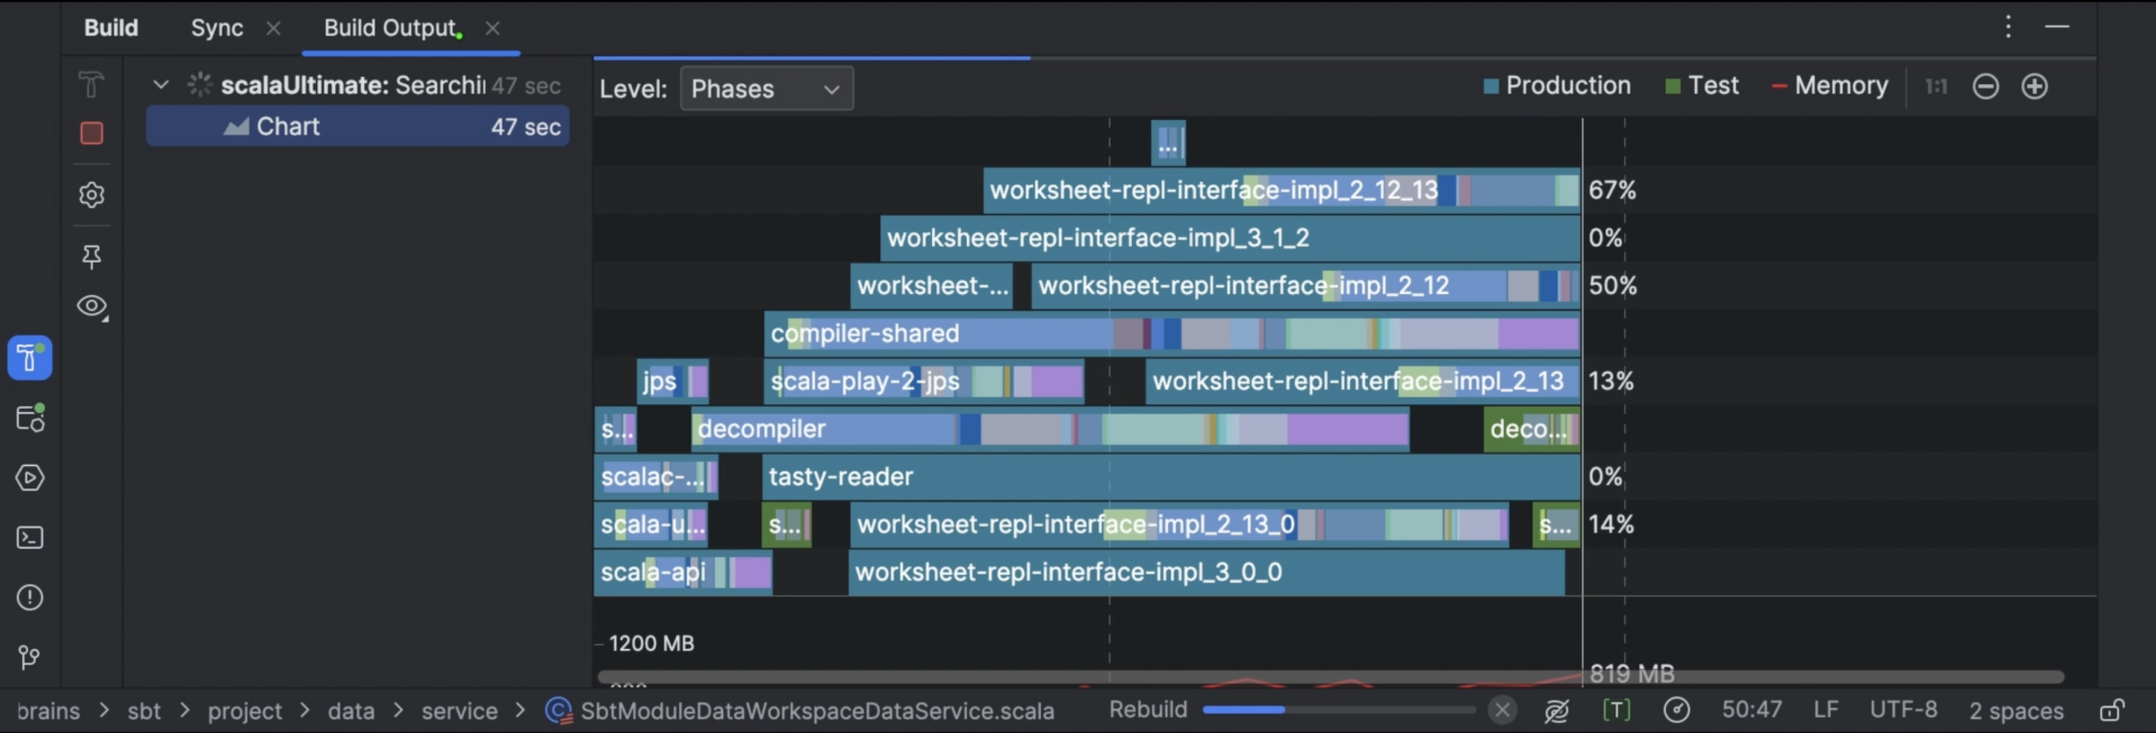Open the Build panel options menu
The width and height of the screenshot is (2156, 733).
(2008, 26)
